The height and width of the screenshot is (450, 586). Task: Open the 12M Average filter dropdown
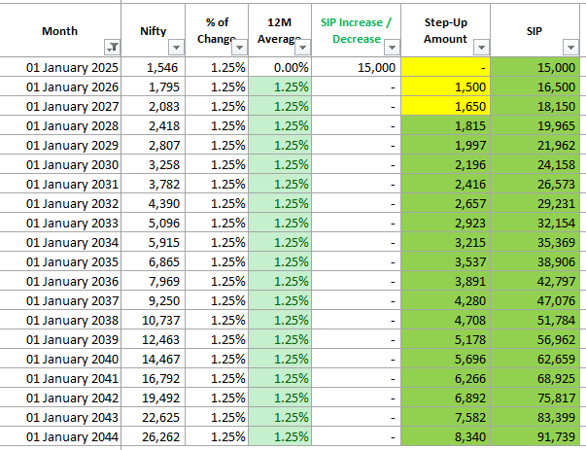(x=302, y=47)
